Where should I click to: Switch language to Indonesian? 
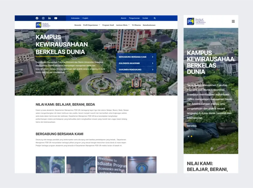[75, 18]
